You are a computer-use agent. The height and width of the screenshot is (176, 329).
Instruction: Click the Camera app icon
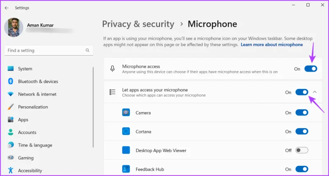(126, 112)
